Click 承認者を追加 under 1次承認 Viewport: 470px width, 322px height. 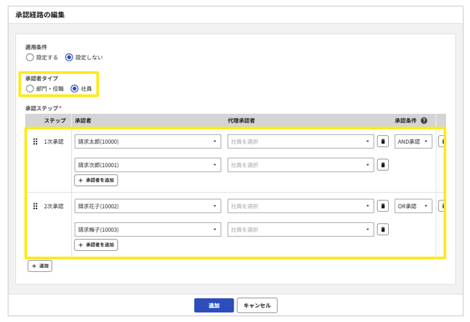tap(96, 180)
